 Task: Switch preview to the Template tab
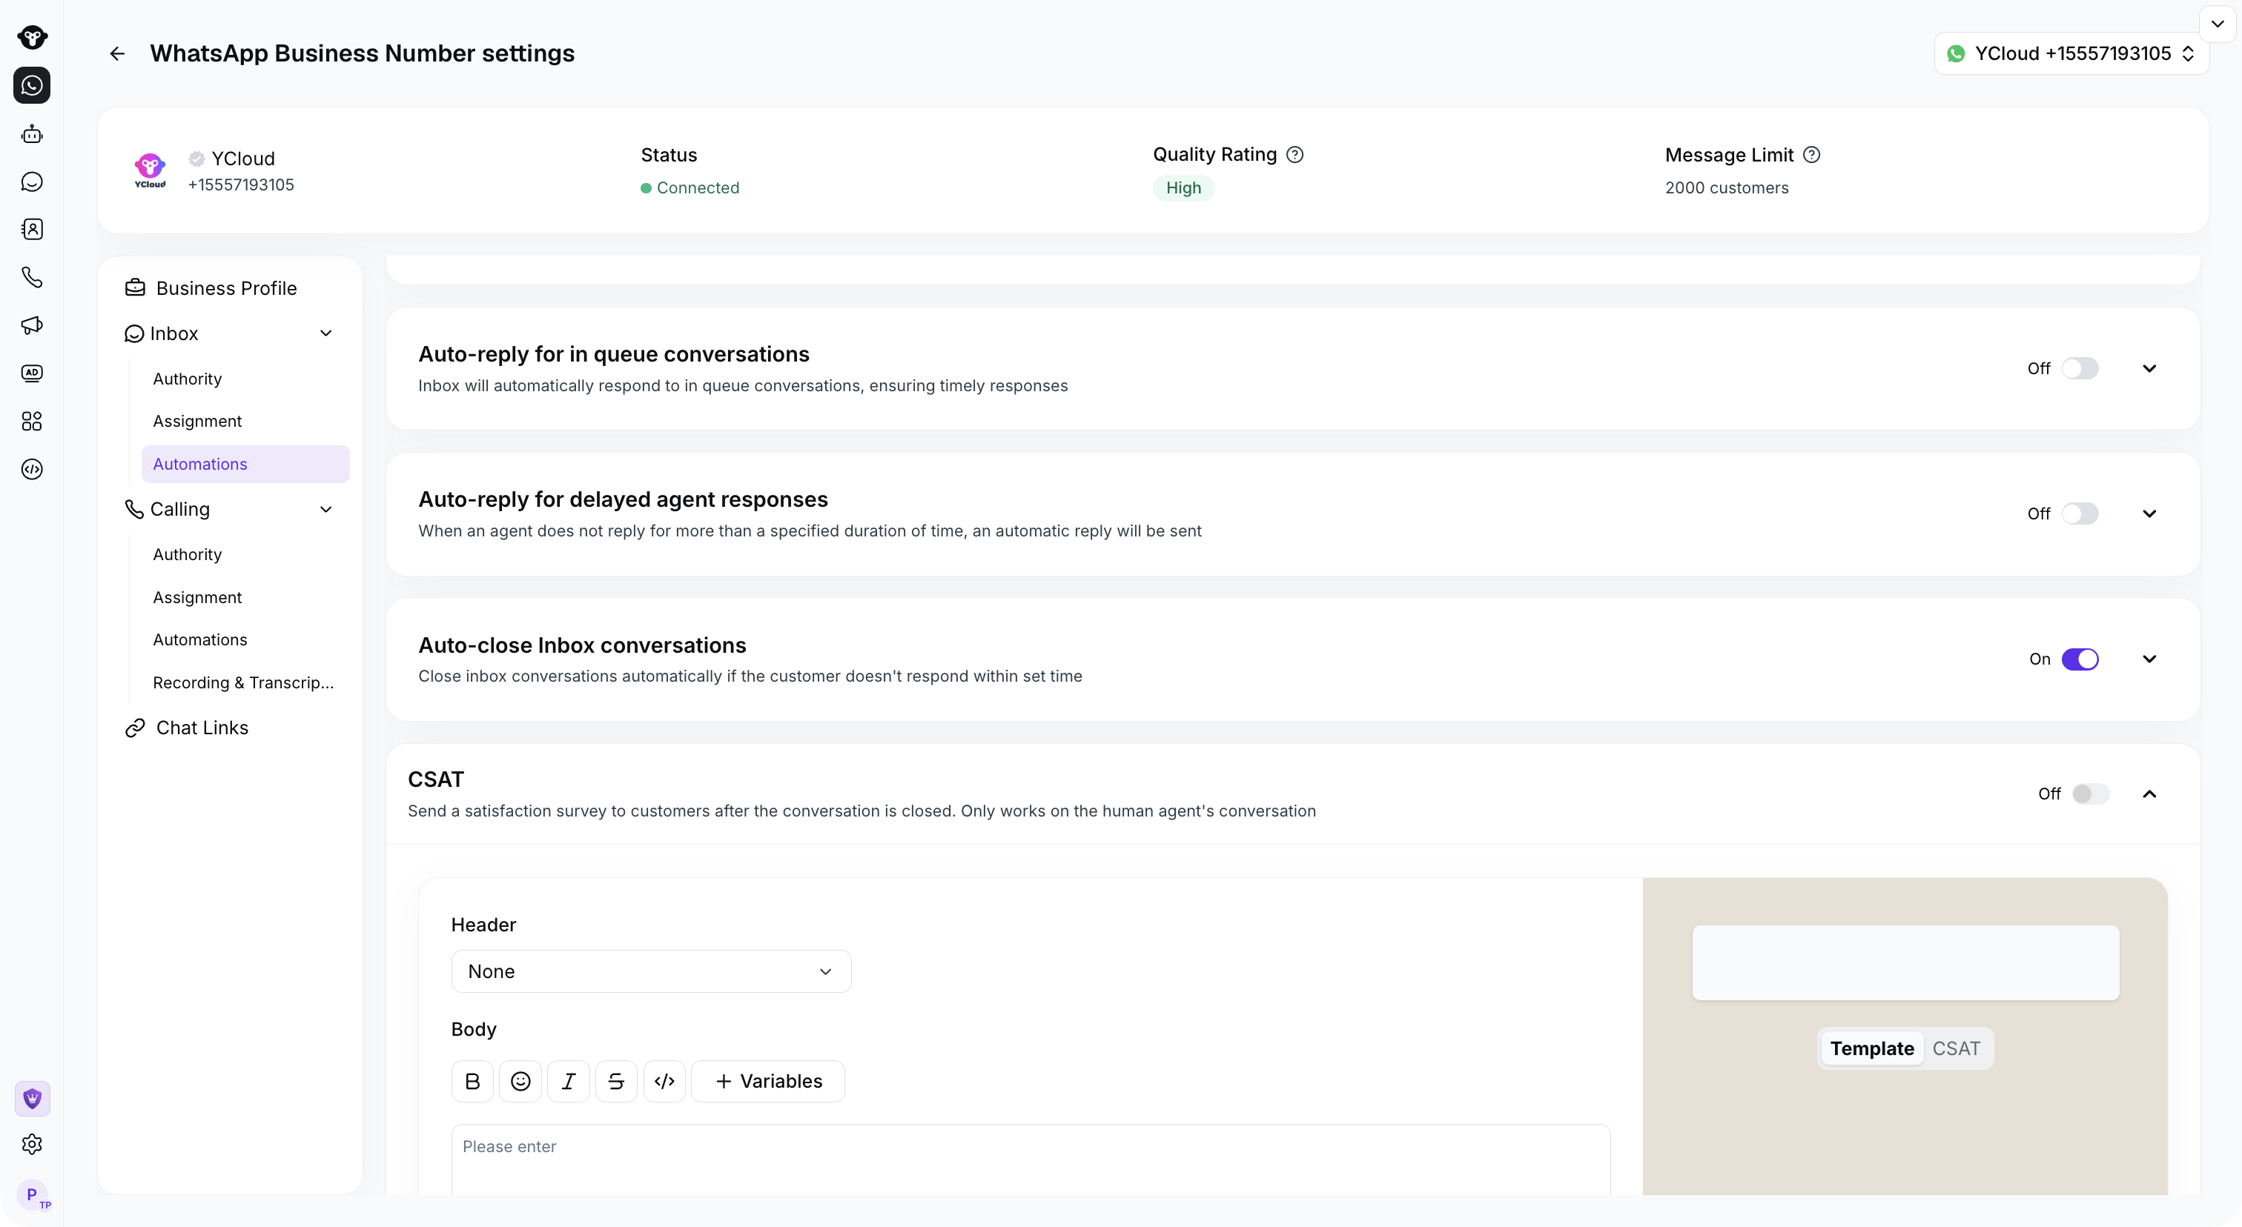(1871, 1048)
